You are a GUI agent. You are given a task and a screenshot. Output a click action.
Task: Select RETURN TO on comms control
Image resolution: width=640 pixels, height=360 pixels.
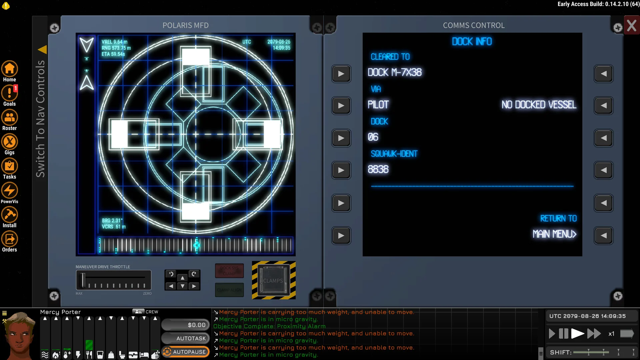[558, 218]
